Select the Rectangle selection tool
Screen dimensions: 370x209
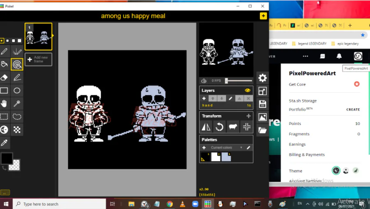click(4, 117)
